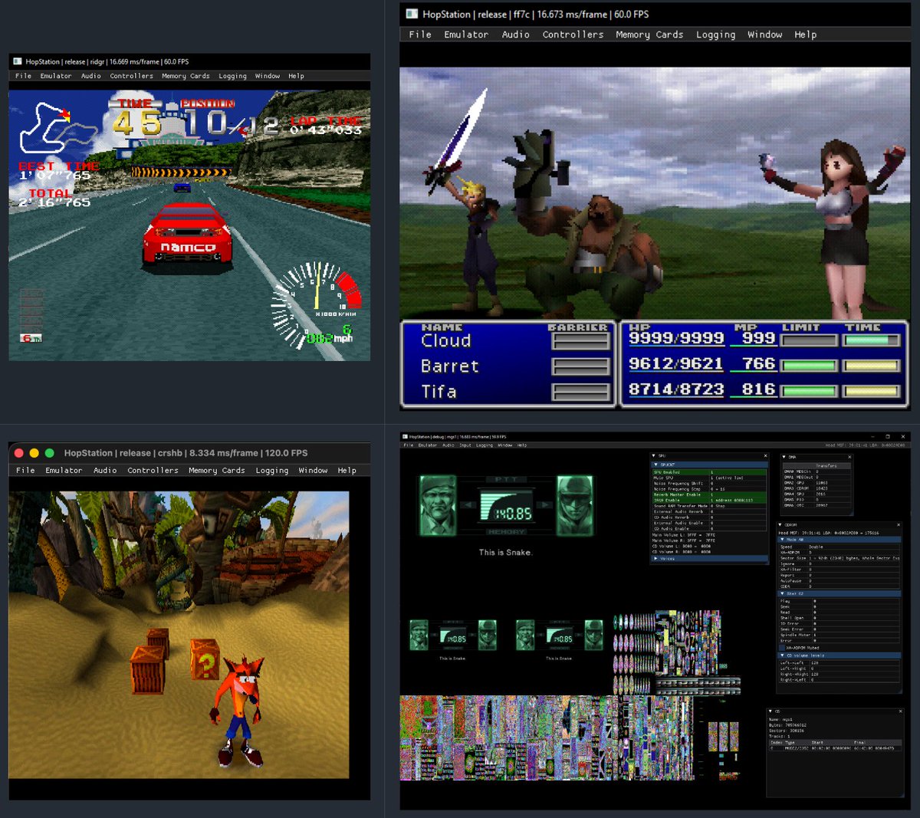Viewport: 920px width, 818px height.
Task: Open Controllers menu in crshb window
Action: coord(153,471)
